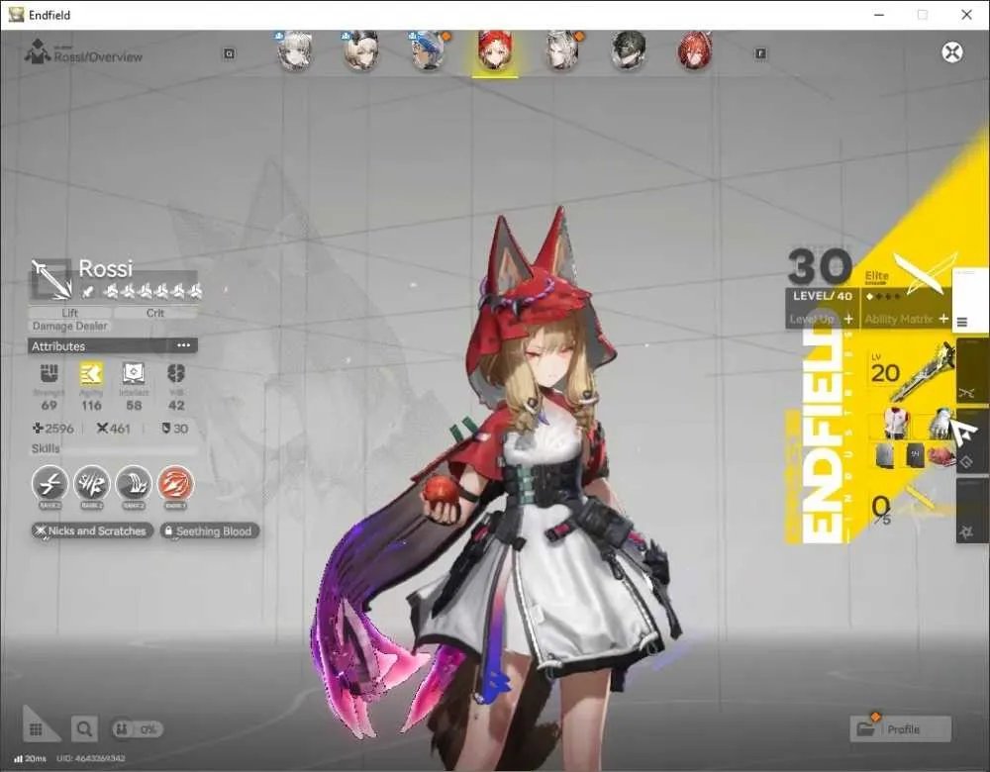Open the first basic attack skill icon
This screenshot has height=772, width=990.
coord(49,484)
